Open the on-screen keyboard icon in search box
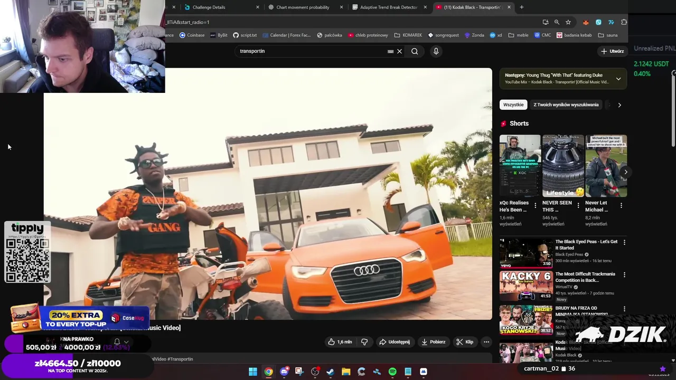 click(x=390, y=51)
